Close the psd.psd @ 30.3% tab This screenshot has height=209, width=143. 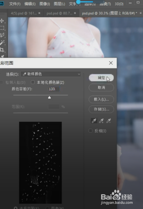(140, 13)
